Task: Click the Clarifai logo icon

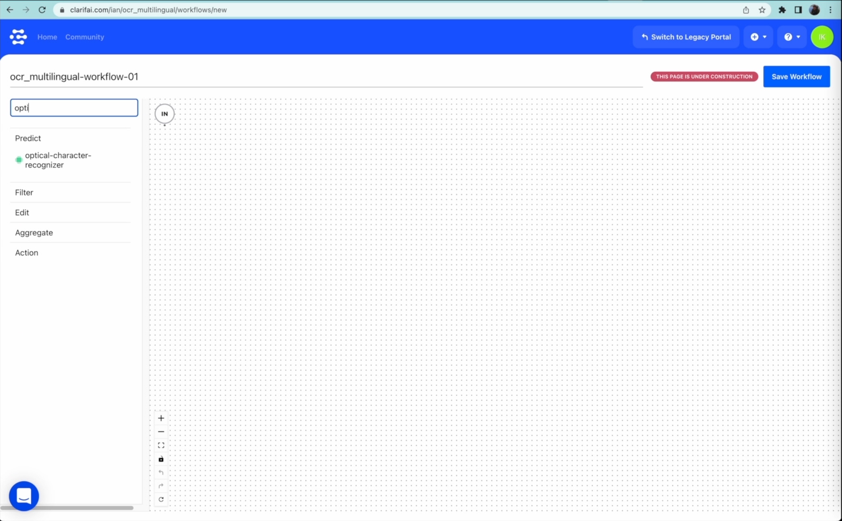Action: click(18, 37)
